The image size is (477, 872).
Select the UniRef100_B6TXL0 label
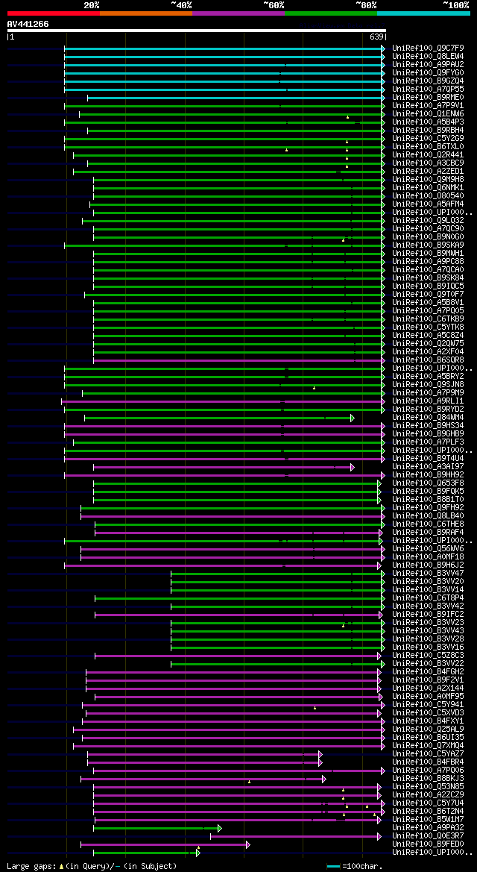[x=428, y=147]
